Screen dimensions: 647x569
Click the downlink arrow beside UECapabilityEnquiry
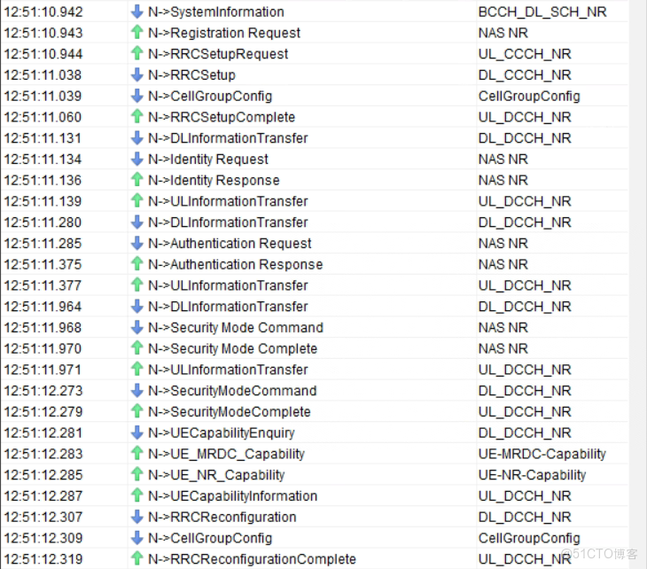(137, 433)
